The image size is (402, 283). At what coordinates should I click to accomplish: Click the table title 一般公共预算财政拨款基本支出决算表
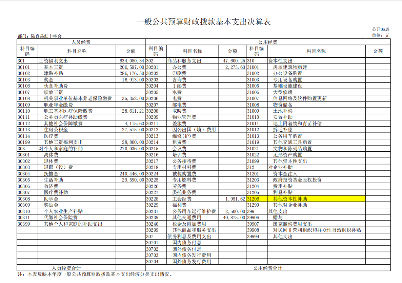pos(203,22)
